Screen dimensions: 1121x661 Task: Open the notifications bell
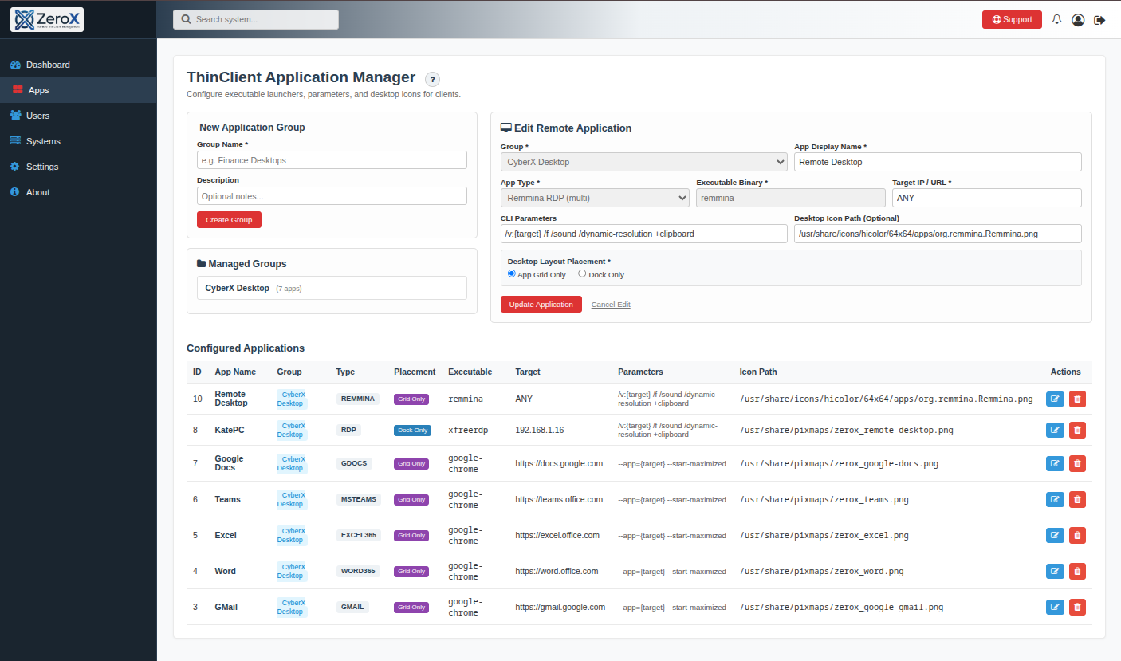pos(1057,19)
